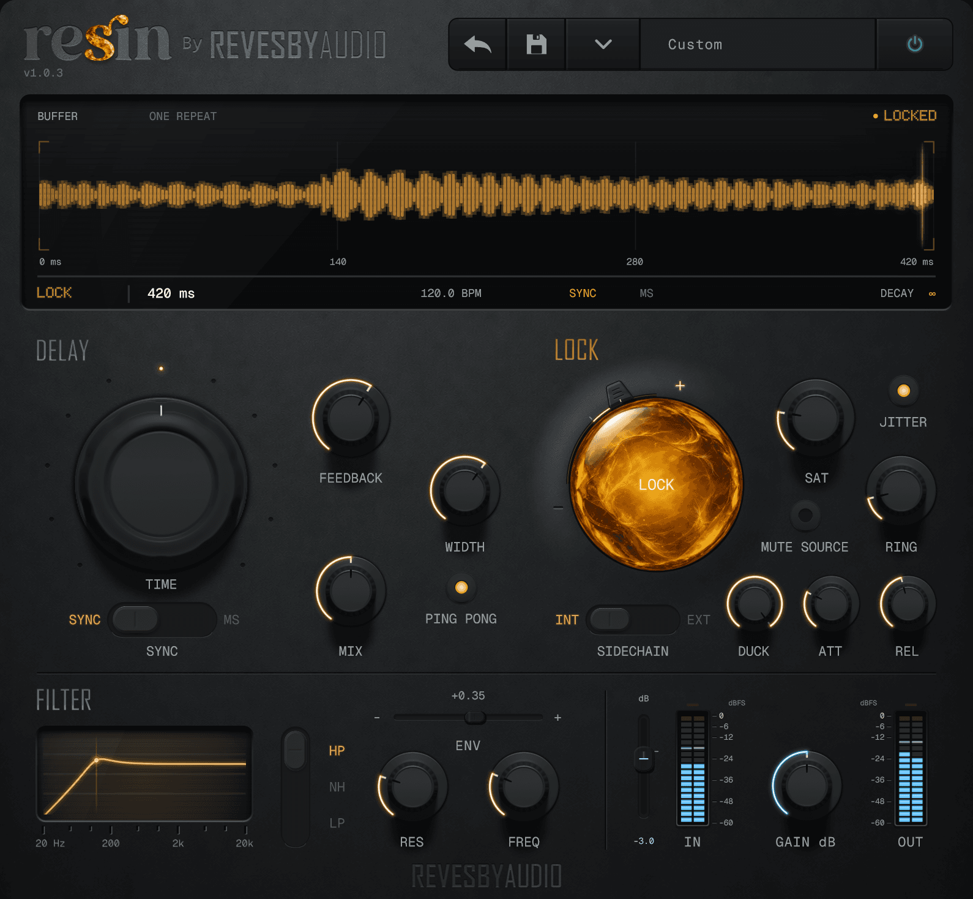Click the ATT knob
Viewport: 973px width, 899px height.
click(831, 604)
